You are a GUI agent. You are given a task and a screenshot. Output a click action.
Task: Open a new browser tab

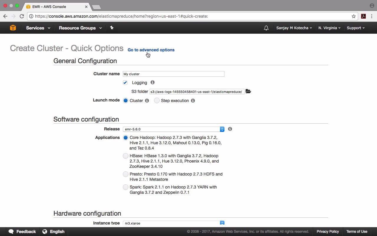[x=96, y=7]
